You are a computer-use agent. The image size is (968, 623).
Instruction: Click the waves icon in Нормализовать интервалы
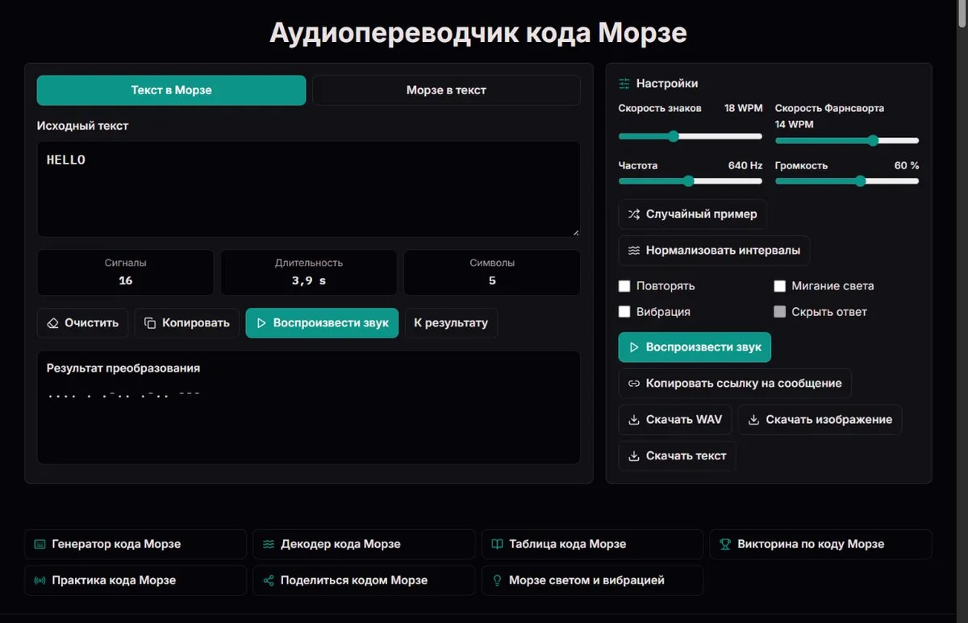click(634, 251)
